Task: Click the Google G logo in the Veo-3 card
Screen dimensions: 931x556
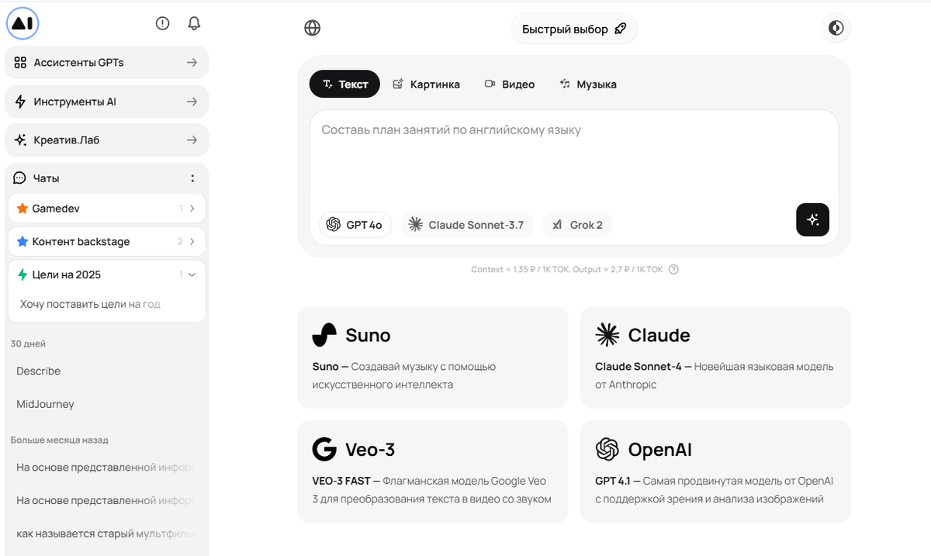Action: 324,449
